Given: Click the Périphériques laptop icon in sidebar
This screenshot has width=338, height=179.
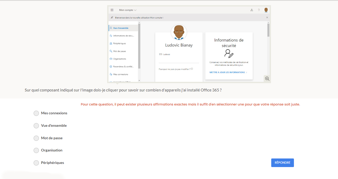Looking at the screenshot, I should point(111,44).
